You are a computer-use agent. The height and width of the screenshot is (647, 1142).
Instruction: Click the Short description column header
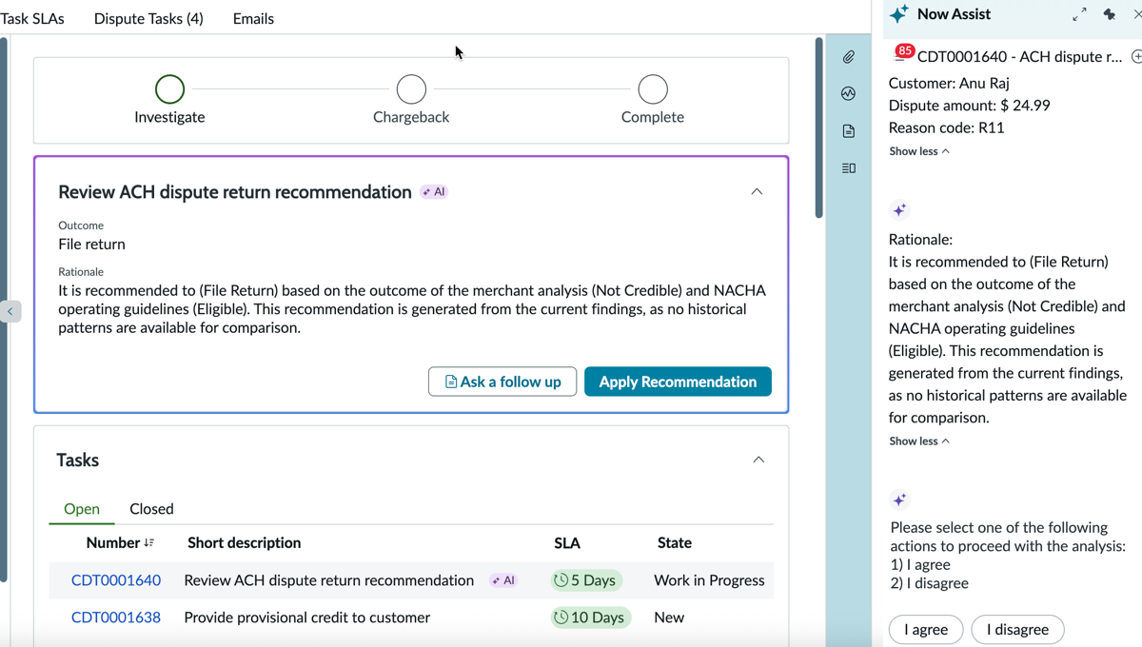(x=245, y=543)
